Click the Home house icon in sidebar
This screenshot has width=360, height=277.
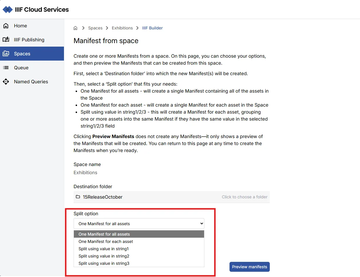(6, 26)
